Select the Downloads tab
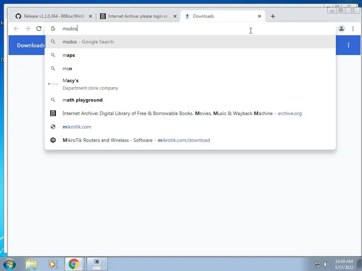Screen dimensions: 362x271 click(x=223, y=16)
